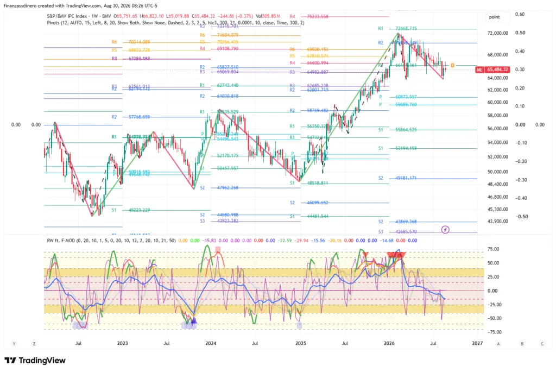Click the red ME price tag
Image resolution: width=556 pixels, height=372 pixels.
479,70
